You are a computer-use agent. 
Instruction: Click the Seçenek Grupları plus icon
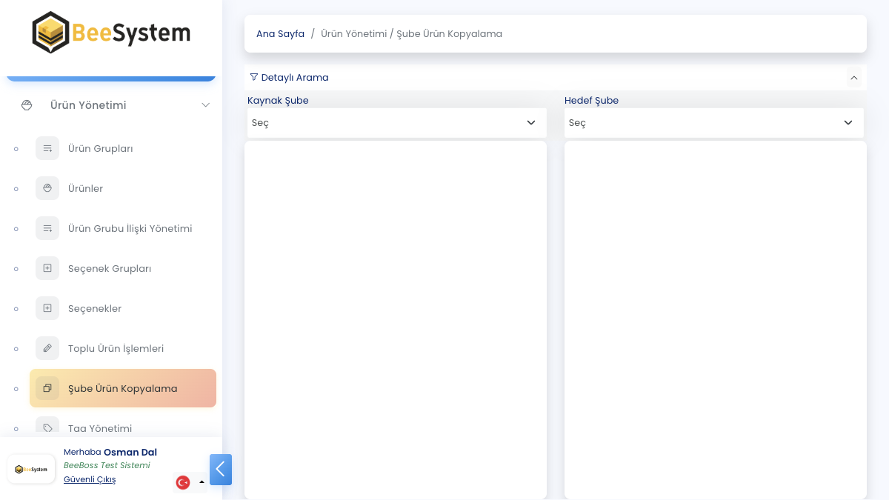pos(47,268)
